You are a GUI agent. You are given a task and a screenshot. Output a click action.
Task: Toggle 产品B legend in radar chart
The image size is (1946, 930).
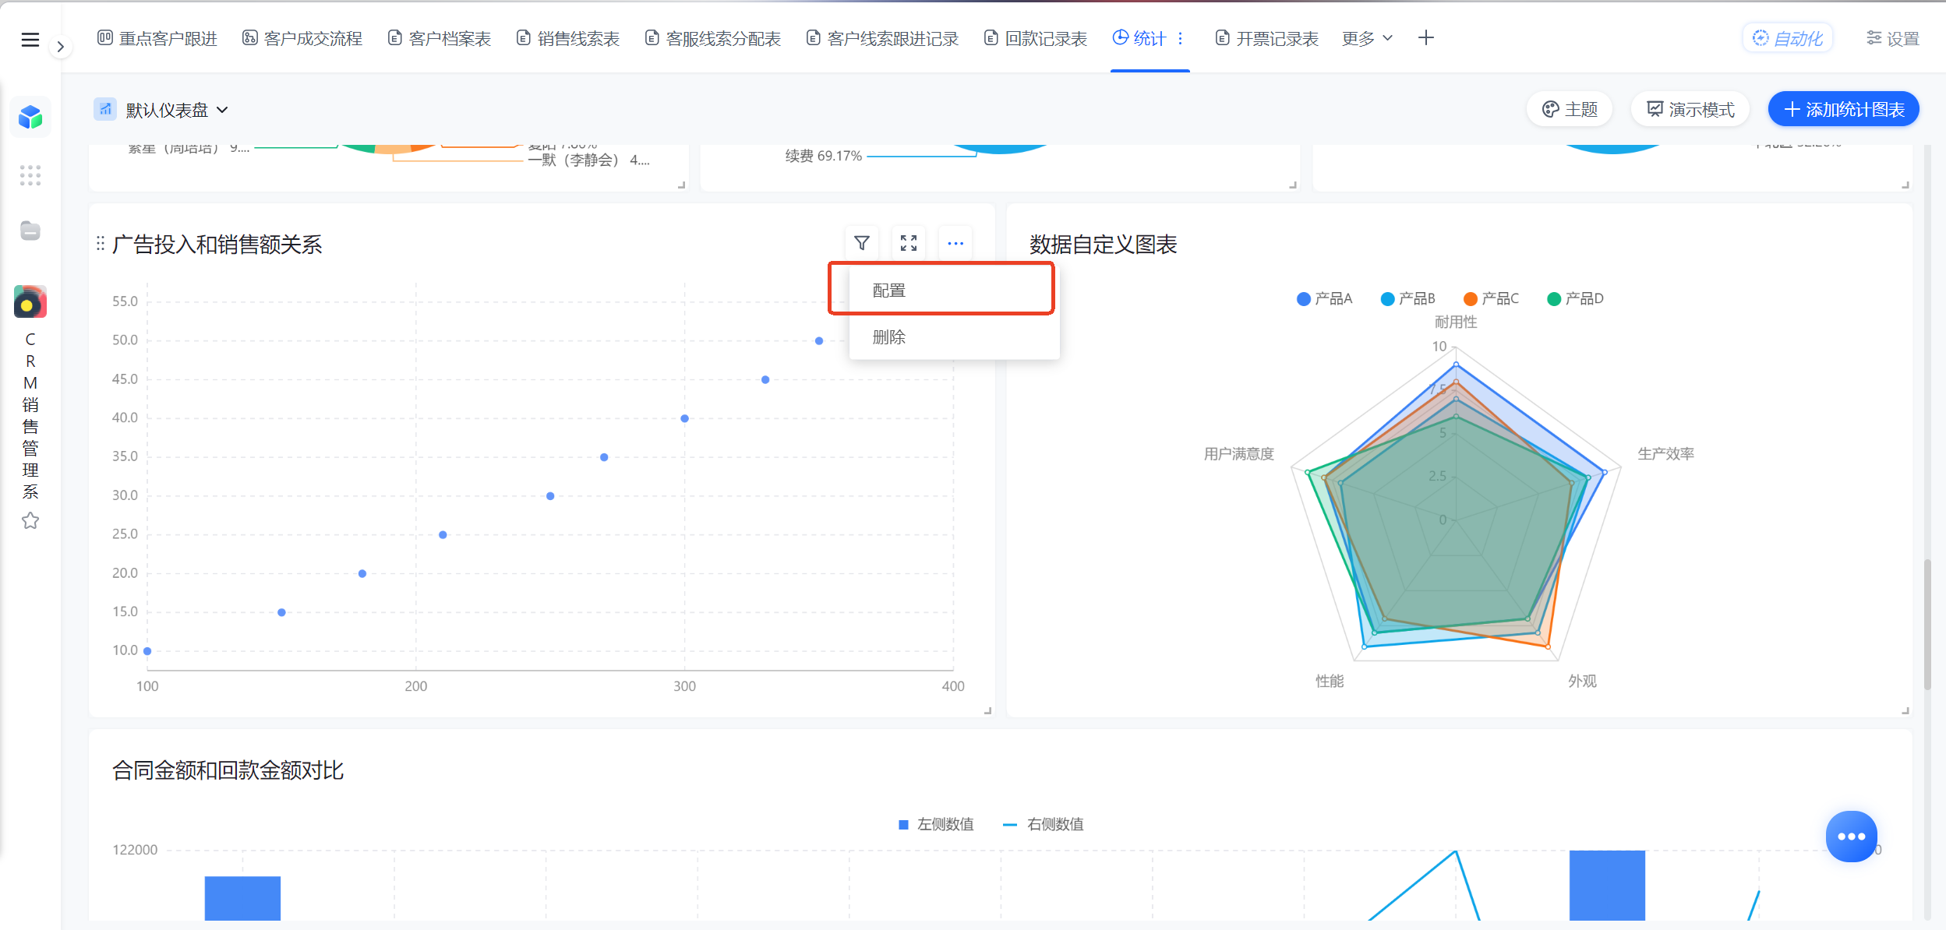1407,298
